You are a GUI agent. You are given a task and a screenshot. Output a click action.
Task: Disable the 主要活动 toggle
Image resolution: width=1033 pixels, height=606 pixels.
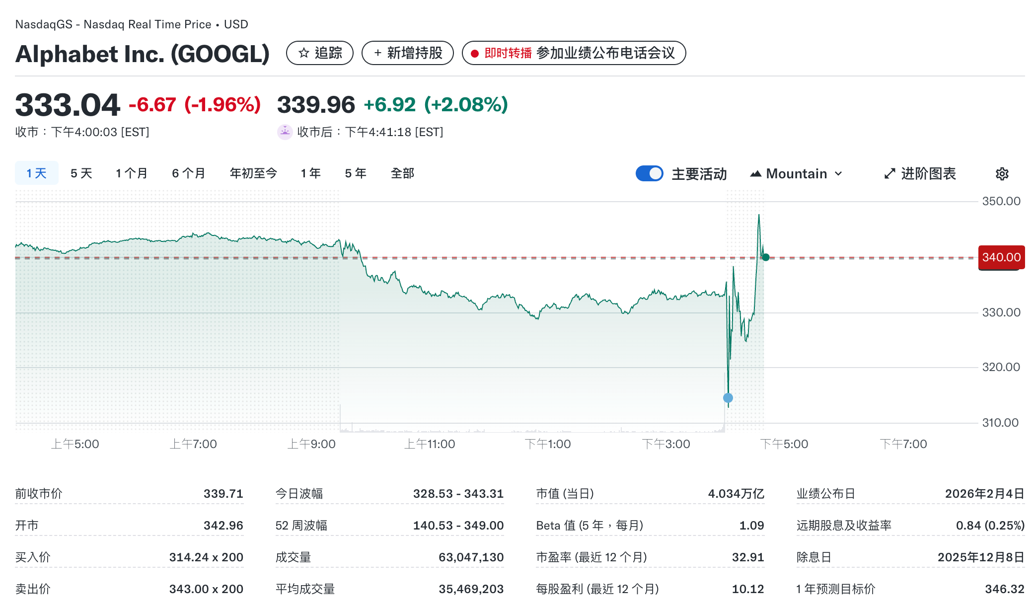click(x=650, y=173)
